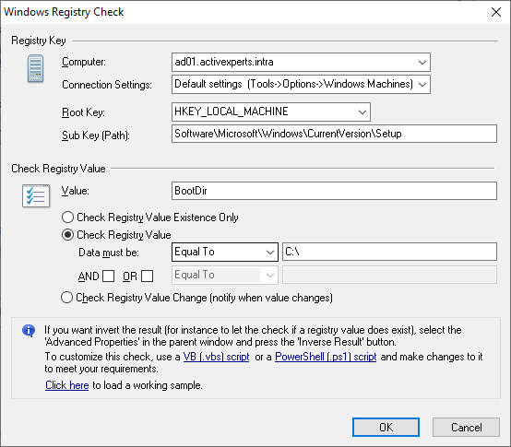This screenshot has height=447, width=511.
Task: Click the server computer icon
Action: tap(36, 69)
